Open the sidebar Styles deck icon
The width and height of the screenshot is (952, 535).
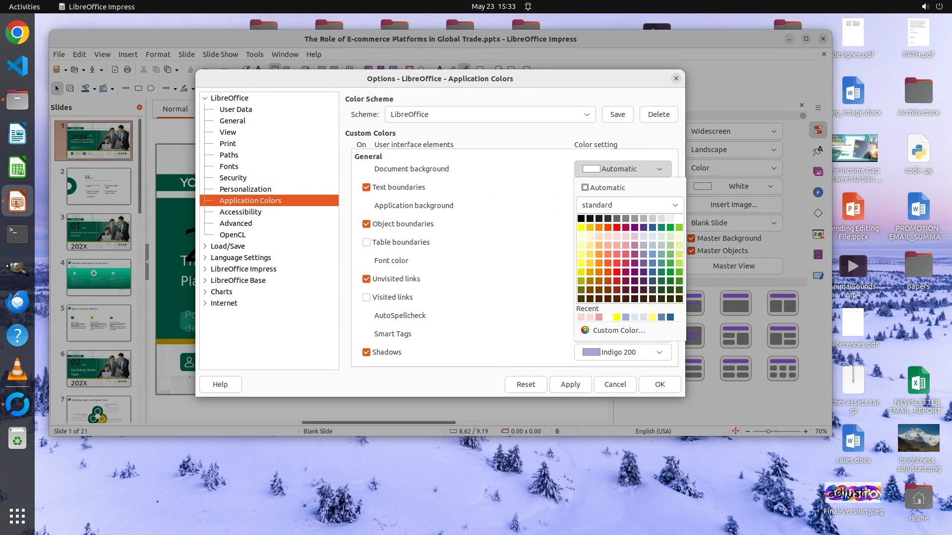click(818, 151)
